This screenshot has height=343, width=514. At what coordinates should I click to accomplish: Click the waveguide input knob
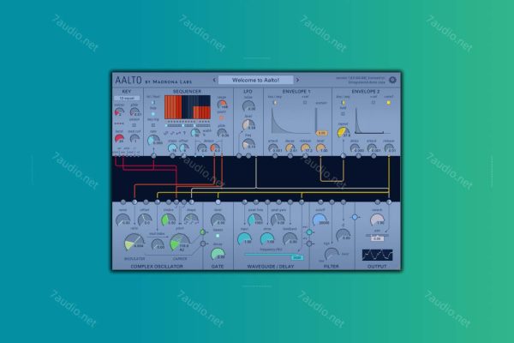pyautogui.click(x=244, y=239)
